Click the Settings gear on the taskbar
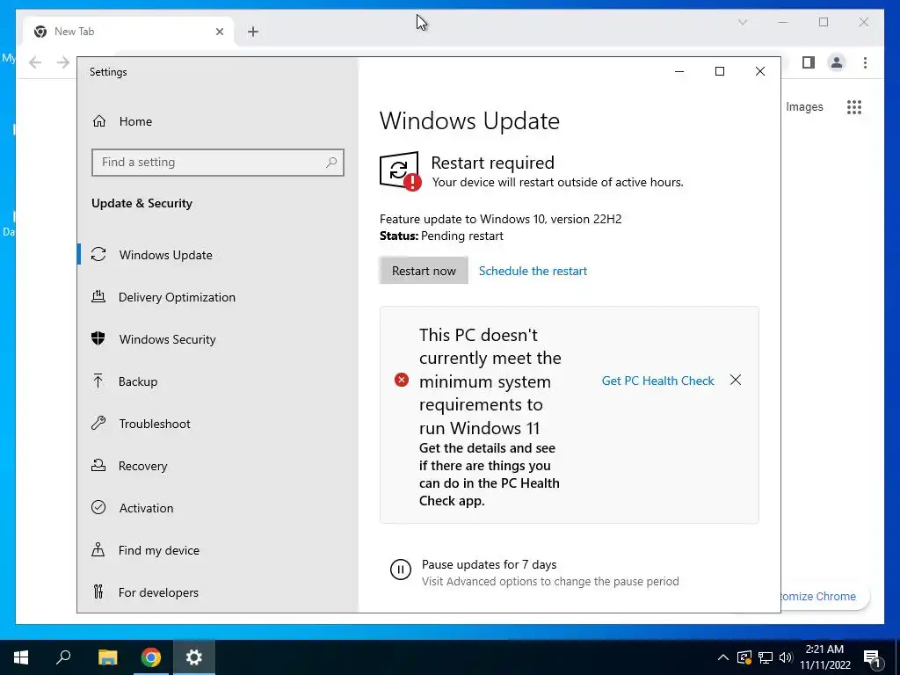This screenshot has width=900, height=675. click(194, 657)
